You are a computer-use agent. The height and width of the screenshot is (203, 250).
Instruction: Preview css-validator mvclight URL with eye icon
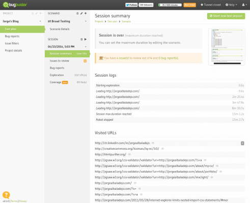212,178
